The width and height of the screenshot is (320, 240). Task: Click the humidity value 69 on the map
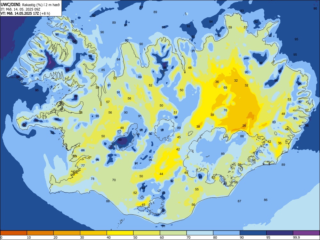pyautogui.click(x=225, y=88)
